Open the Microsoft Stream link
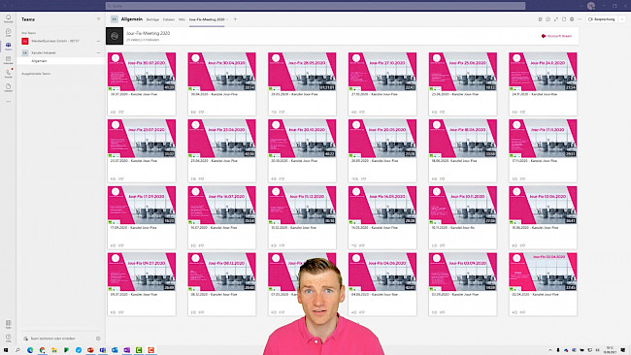 point(556,36)
